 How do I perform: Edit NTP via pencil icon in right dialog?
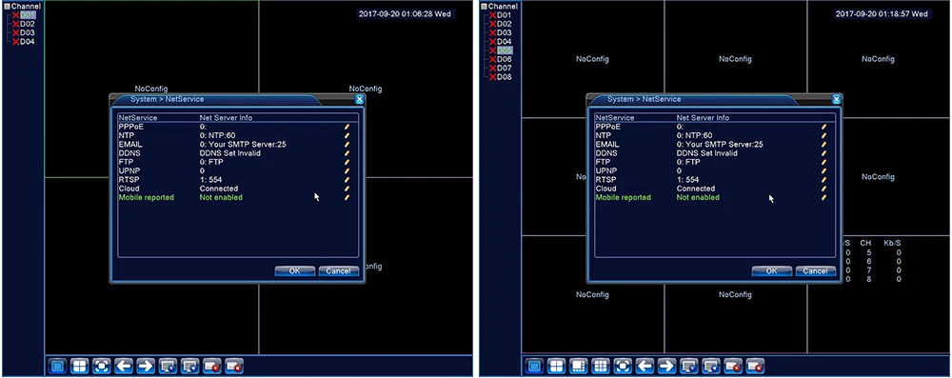(x=823, y=135)
